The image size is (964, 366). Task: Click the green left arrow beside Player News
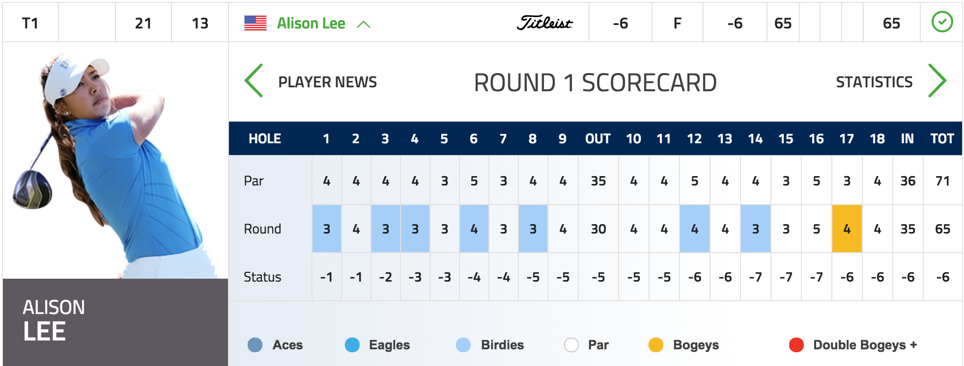pos(254,81)
